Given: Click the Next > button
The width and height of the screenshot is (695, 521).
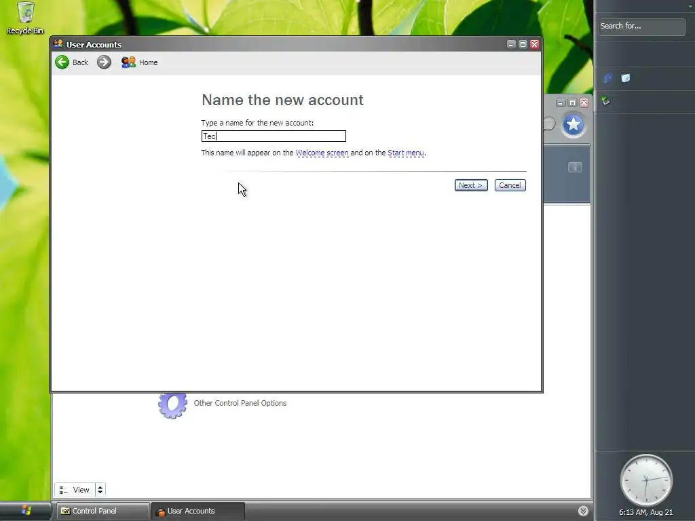Looking at the screenshot, I should [x=471, y=185].
